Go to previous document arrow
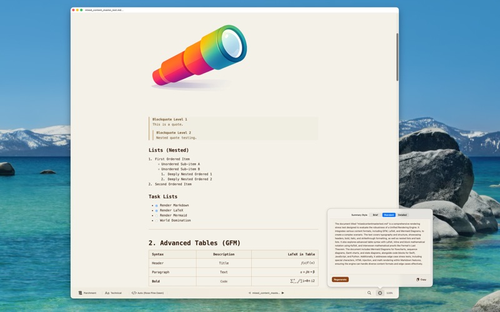500x312 pixels. coord(249,293)
